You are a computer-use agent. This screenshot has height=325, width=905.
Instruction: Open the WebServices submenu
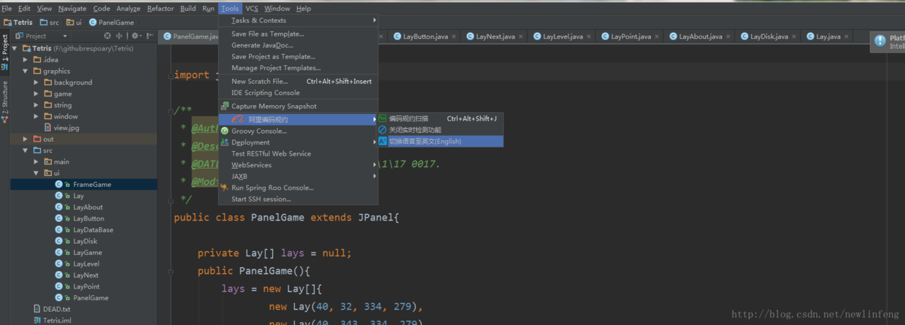click(x=299, y=165)
